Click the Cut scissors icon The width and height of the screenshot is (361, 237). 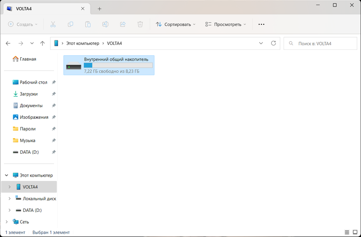(53, 24)
